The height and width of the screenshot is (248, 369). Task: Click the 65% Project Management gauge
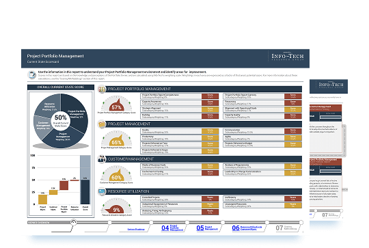(x=116, y=139)
